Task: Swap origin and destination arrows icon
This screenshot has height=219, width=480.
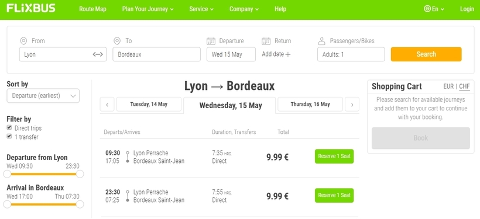Action: coord(98,54)
